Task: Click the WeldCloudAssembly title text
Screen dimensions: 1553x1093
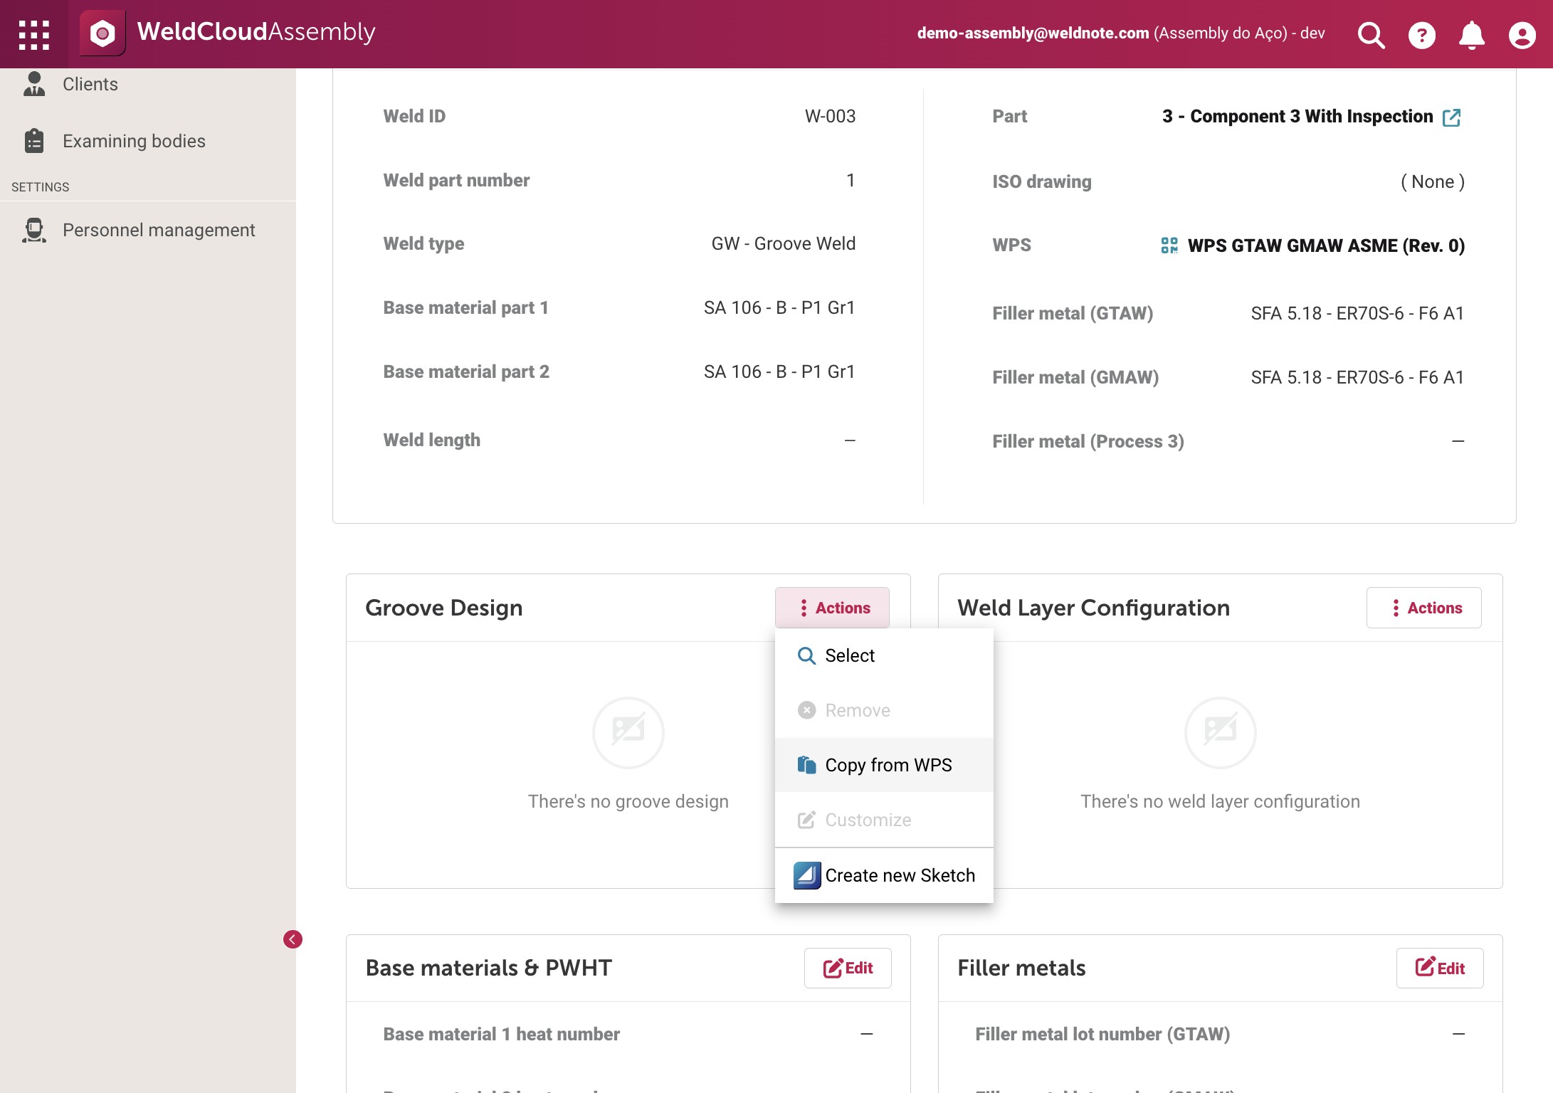Action: tap(256, 32)
